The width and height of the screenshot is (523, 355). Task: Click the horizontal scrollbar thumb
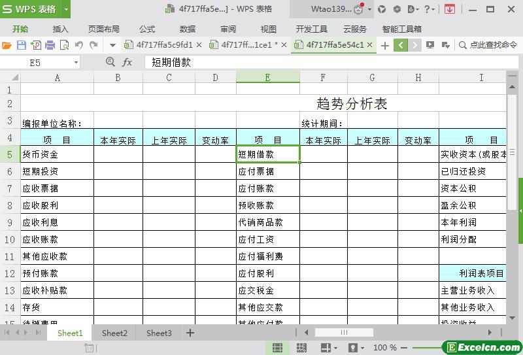pos(344,332)
